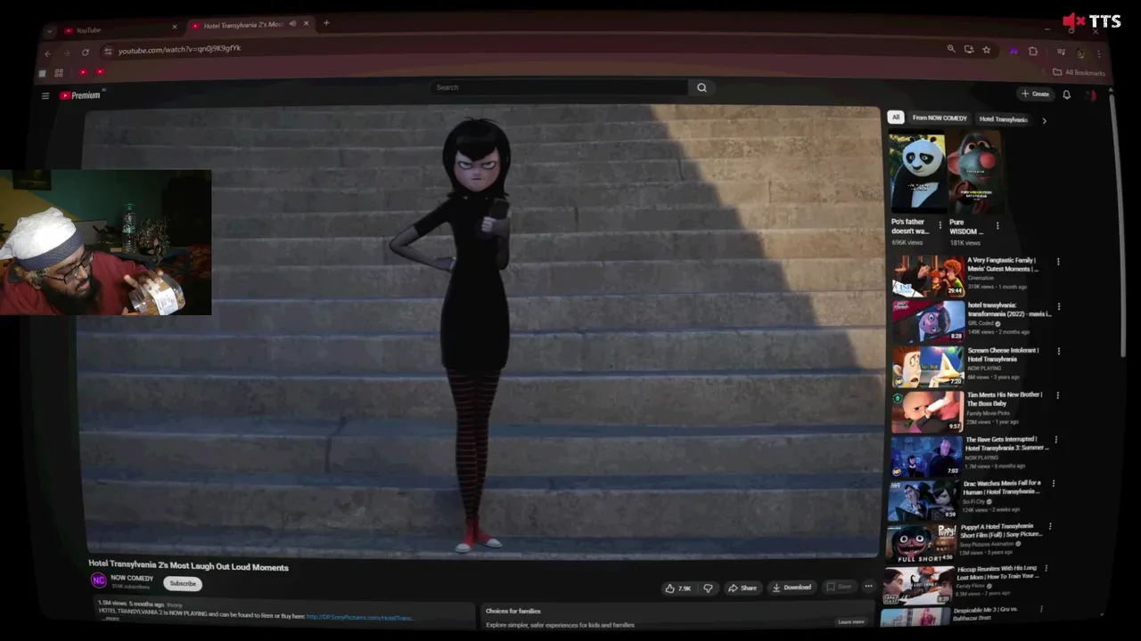Select the From NOW COMEDY chip
Viewport: 1141px width, 641px height.
940,118
